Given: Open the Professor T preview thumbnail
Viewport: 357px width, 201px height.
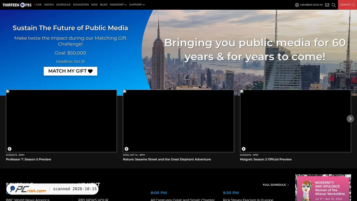Looking at the screenshot, I should (61, 121).
